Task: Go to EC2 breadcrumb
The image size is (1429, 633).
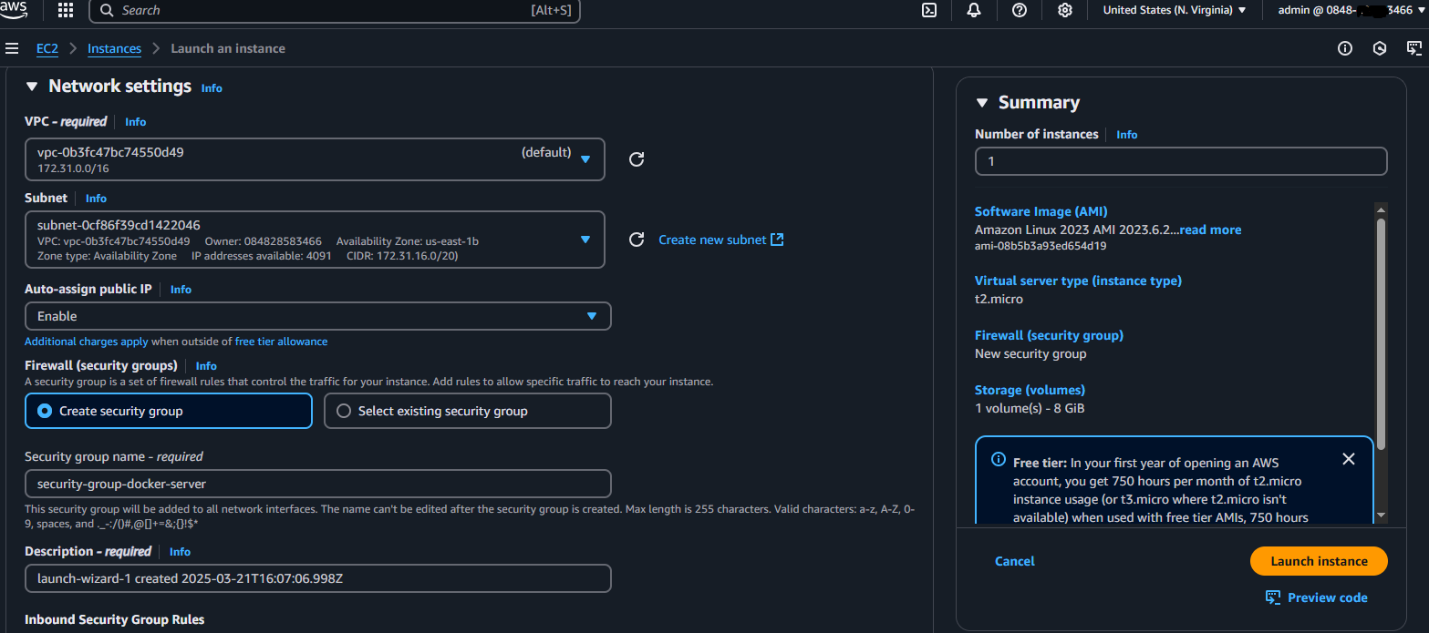Action: pos(47,48)
